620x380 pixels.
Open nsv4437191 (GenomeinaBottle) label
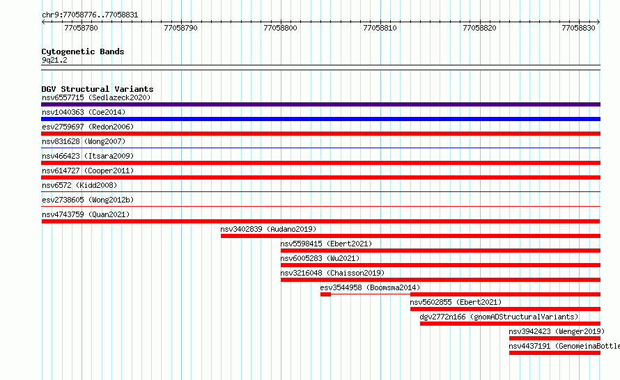click(564, 346)
